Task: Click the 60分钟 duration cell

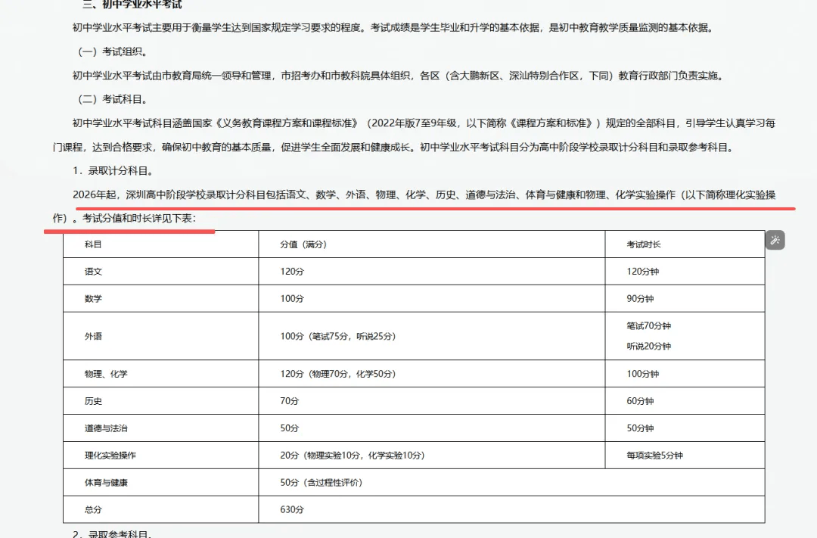Action: click(685, 400)
